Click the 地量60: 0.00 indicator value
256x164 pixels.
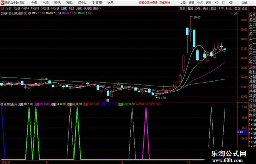pos(74,104)
